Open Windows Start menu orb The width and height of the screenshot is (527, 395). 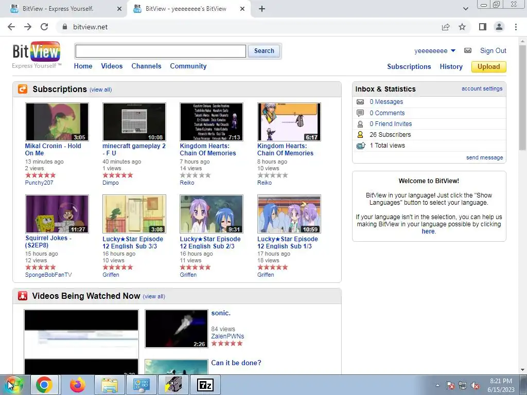click(x=14, y=385)
